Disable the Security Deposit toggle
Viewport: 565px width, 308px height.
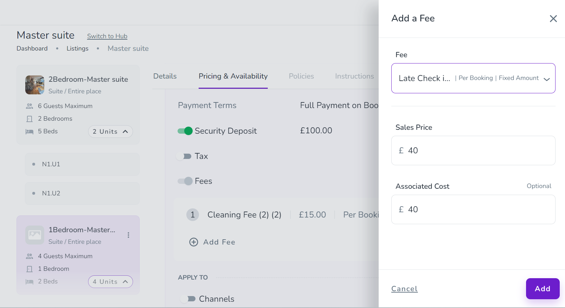click(185, 131)
